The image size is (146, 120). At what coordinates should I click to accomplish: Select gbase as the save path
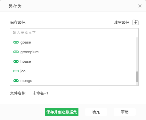tap(73, 42)
